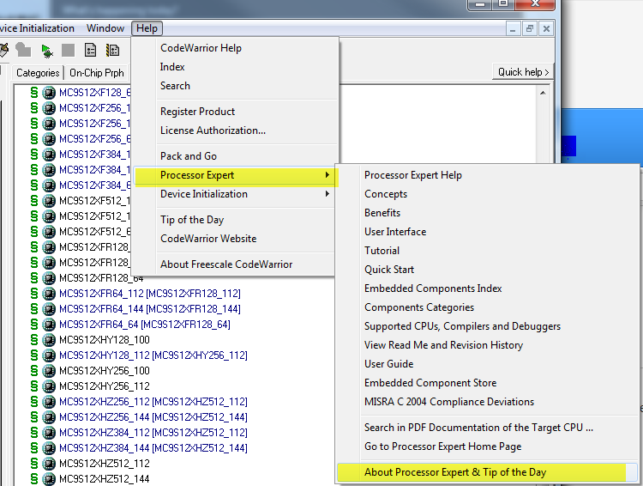Select MC9S12XHY128_100 in the CPU list
The width and height of the screenshot is (643, 486).
point(105,340)
